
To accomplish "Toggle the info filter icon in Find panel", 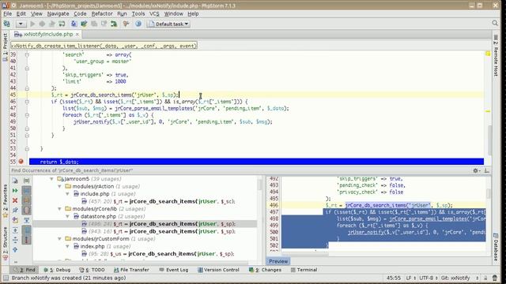I will tap(26, 240).
